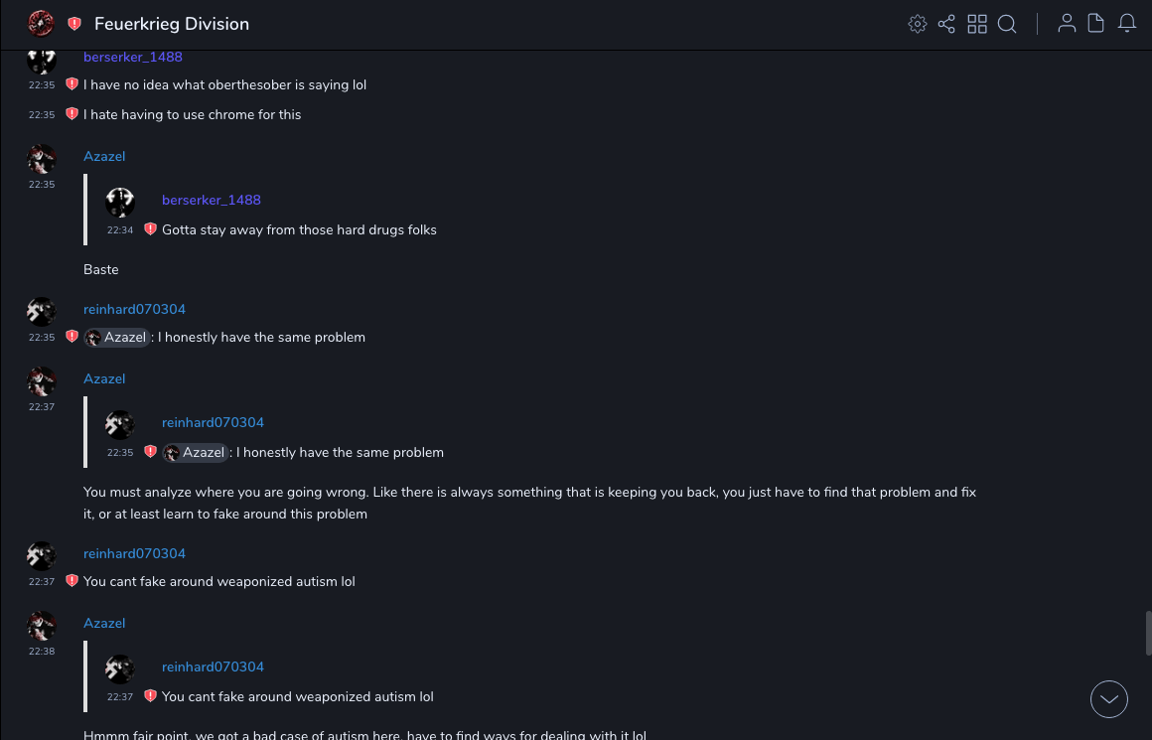Image resolution: width=1152 pixels, height=740 pixels.
Task: Jump to latest with the down-chevron button
Action: 1108,699
